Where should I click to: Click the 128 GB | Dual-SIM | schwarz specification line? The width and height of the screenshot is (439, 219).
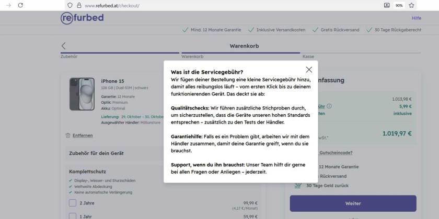coord(125,88)
